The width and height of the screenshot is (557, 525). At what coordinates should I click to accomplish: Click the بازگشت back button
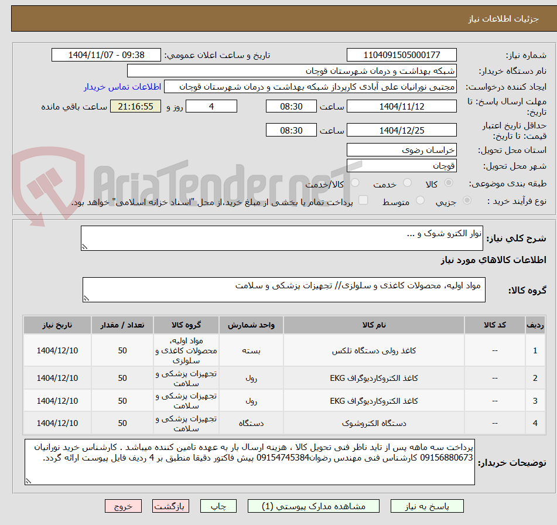[170, 506]
